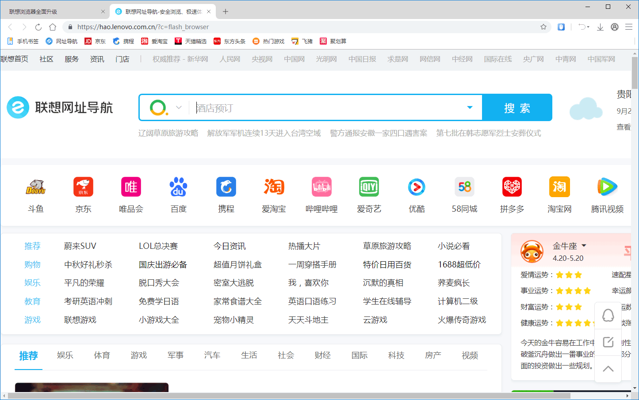Open the 天猫精选 bookmark

(191, 41)
